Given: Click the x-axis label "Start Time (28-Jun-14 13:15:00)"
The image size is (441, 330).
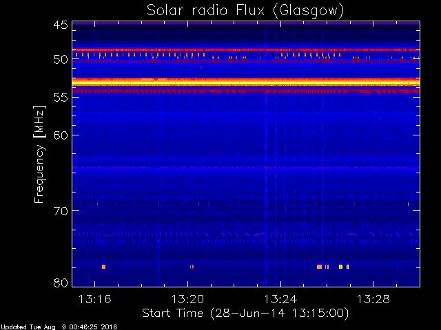Looking at the screenshot, I should (245, 313).
